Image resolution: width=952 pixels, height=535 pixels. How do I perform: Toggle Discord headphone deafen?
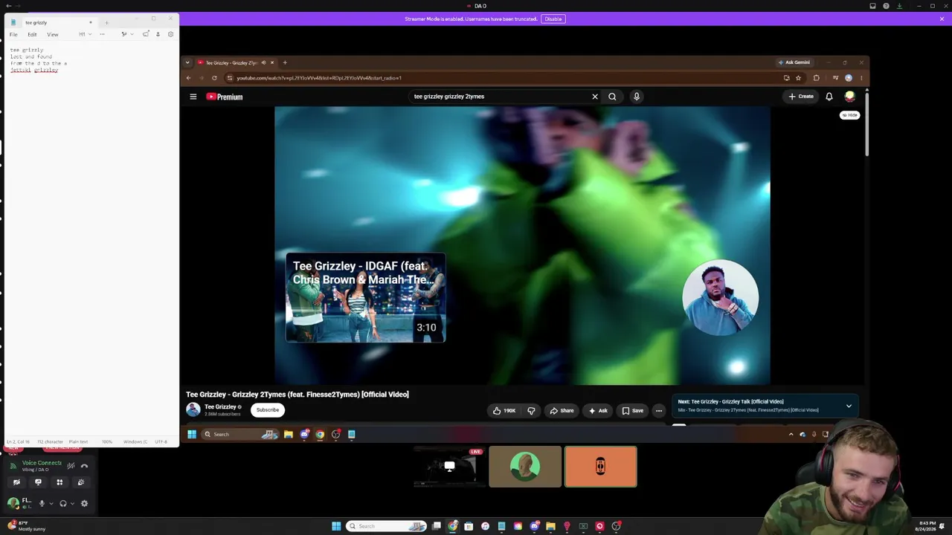pos(63,503)
